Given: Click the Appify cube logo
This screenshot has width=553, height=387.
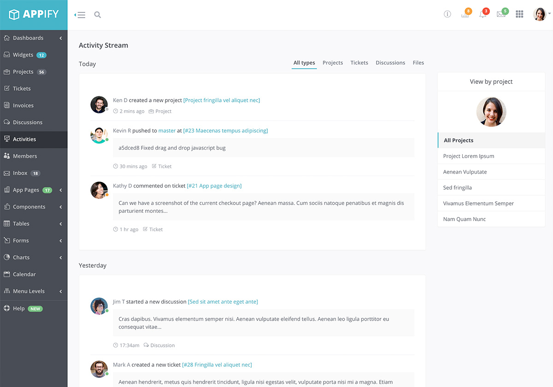Looking at the screenshot, I should tap(14, 14).
